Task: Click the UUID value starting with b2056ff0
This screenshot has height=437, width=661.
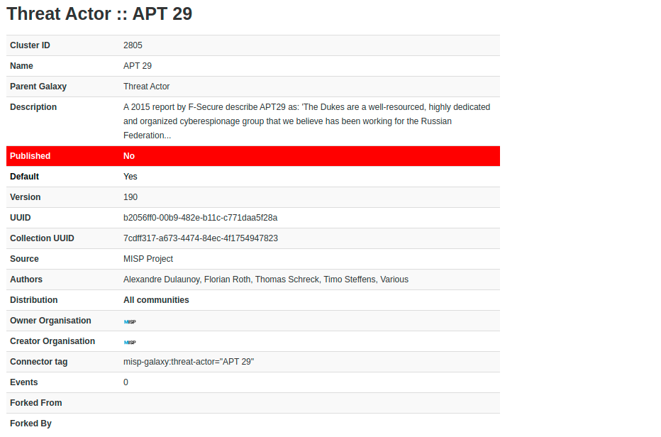Action: [x=200, y=218]
